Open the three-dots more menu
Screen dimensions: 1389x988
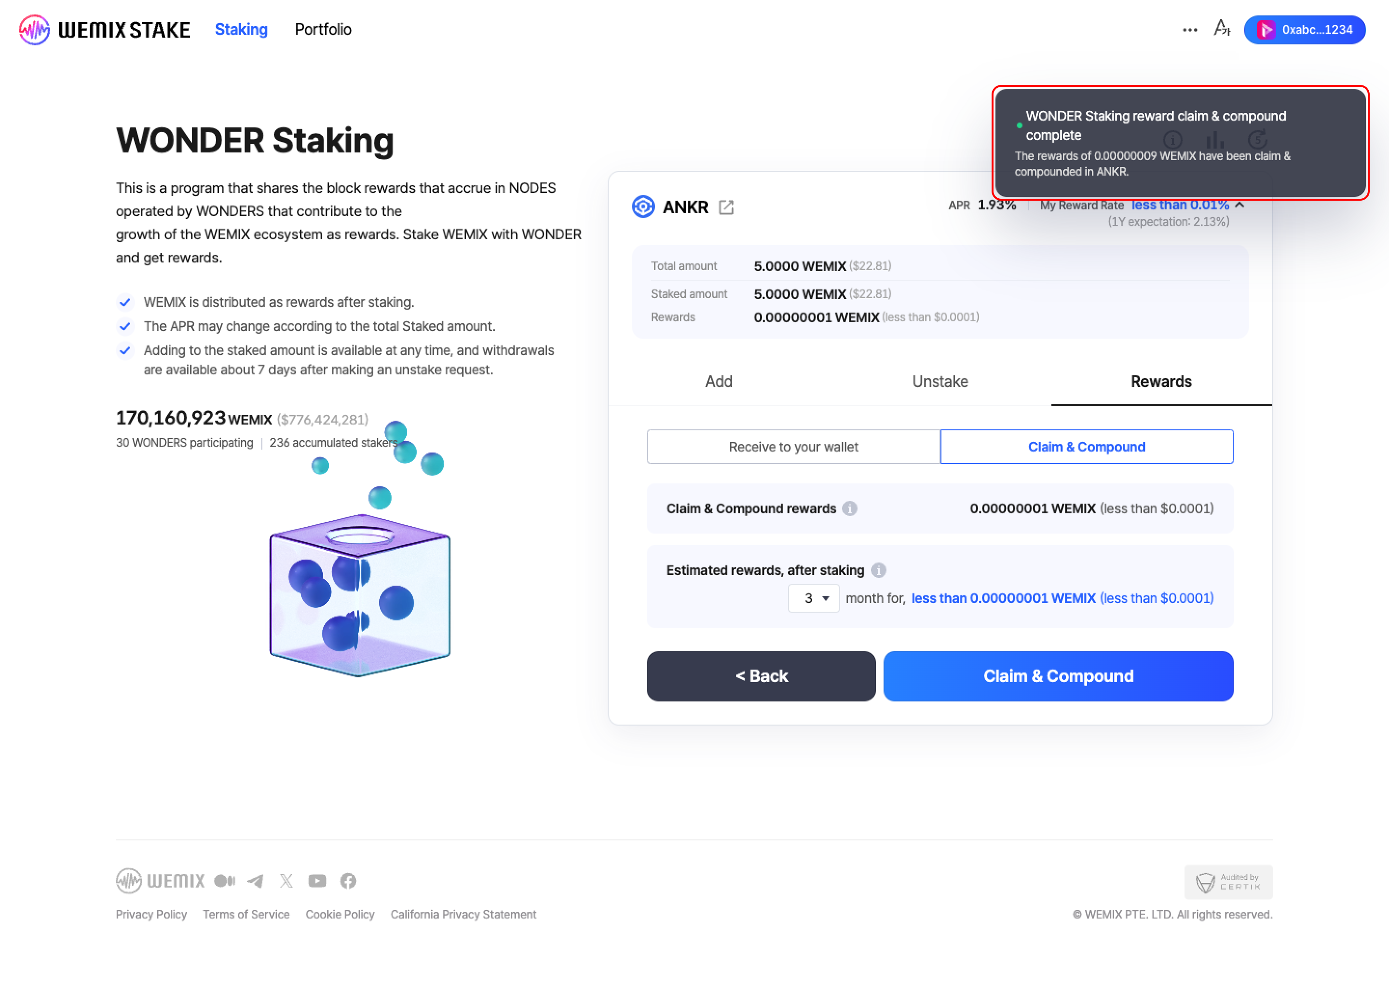click(1189, 30)
